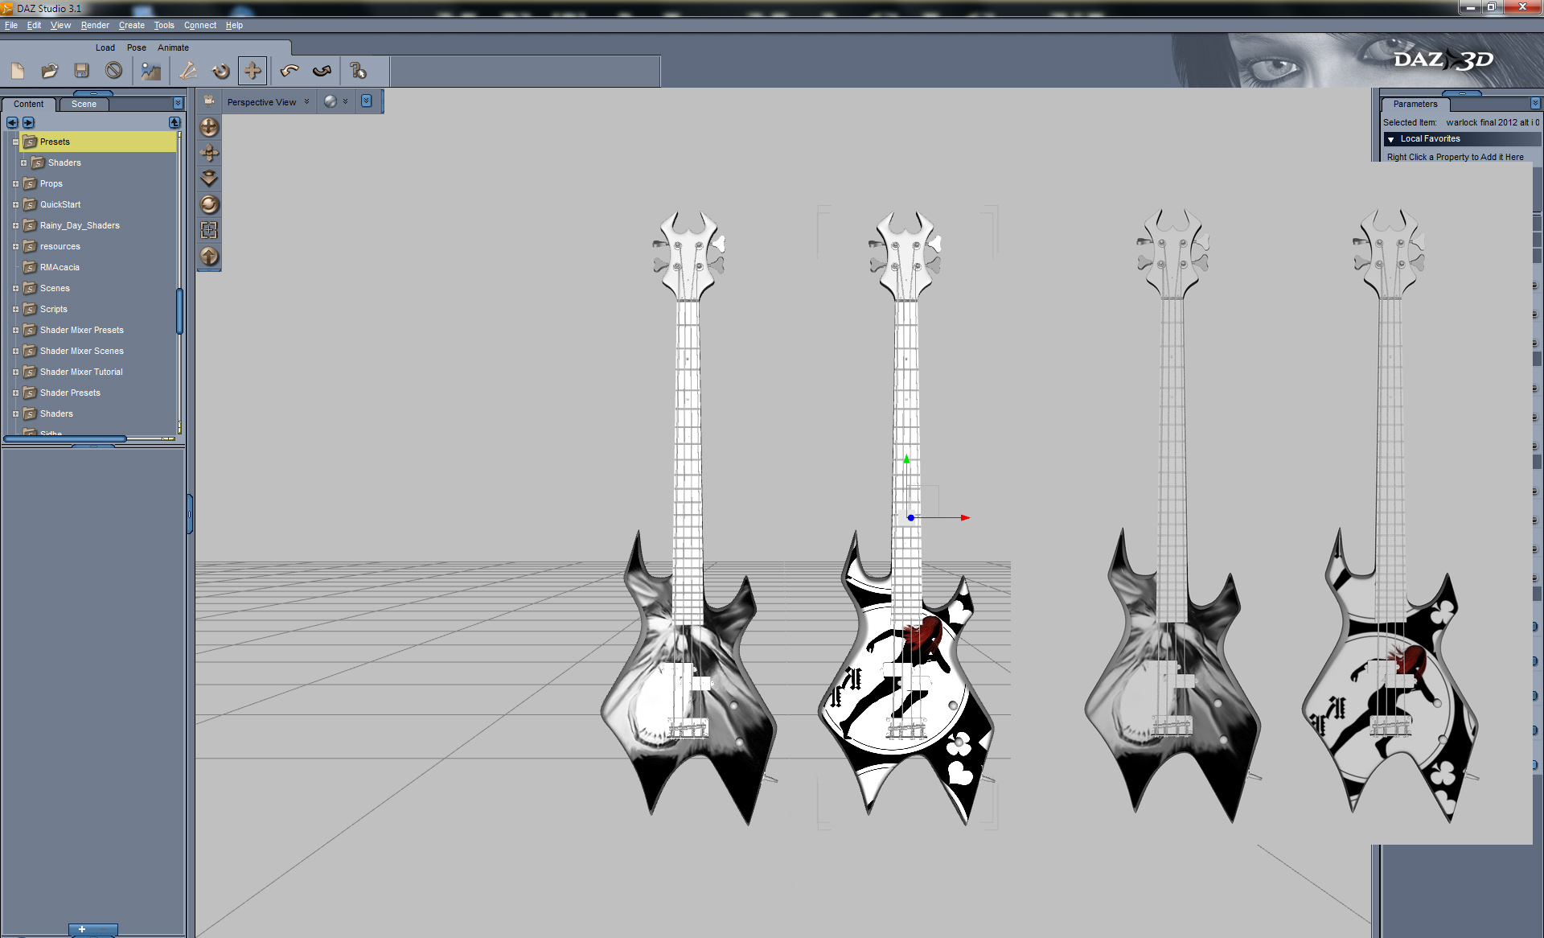
Task: Switch to the Scene tab
Action: pos(84,104)
